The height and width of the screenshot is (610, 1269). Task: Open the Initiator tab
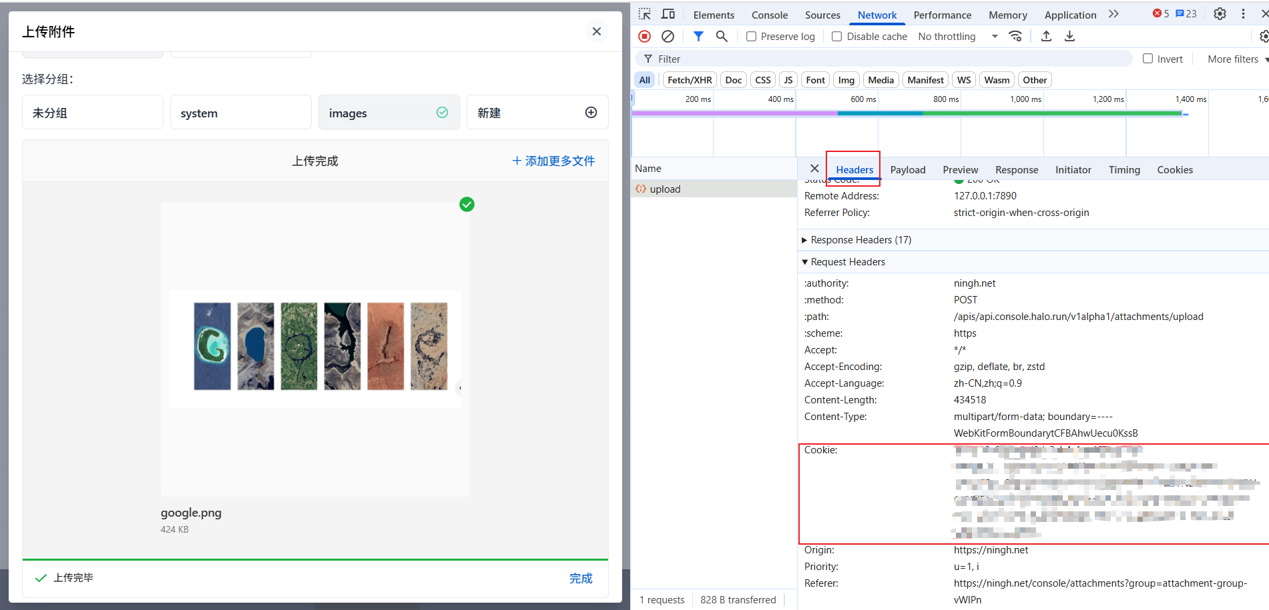click(x=1073, y=169)
